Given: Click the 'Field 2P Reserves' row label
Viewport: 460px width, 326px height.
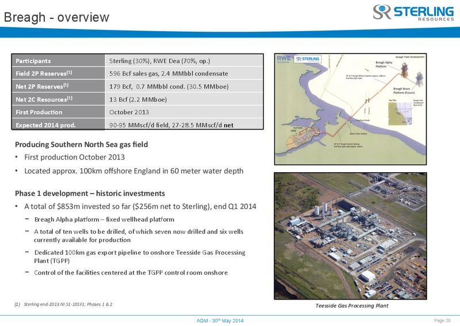Looking at the screenshot, I should click(58, 73).
